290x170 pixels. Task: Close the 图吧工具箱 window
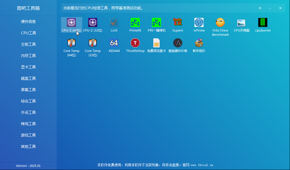click(x=280, y=8)
